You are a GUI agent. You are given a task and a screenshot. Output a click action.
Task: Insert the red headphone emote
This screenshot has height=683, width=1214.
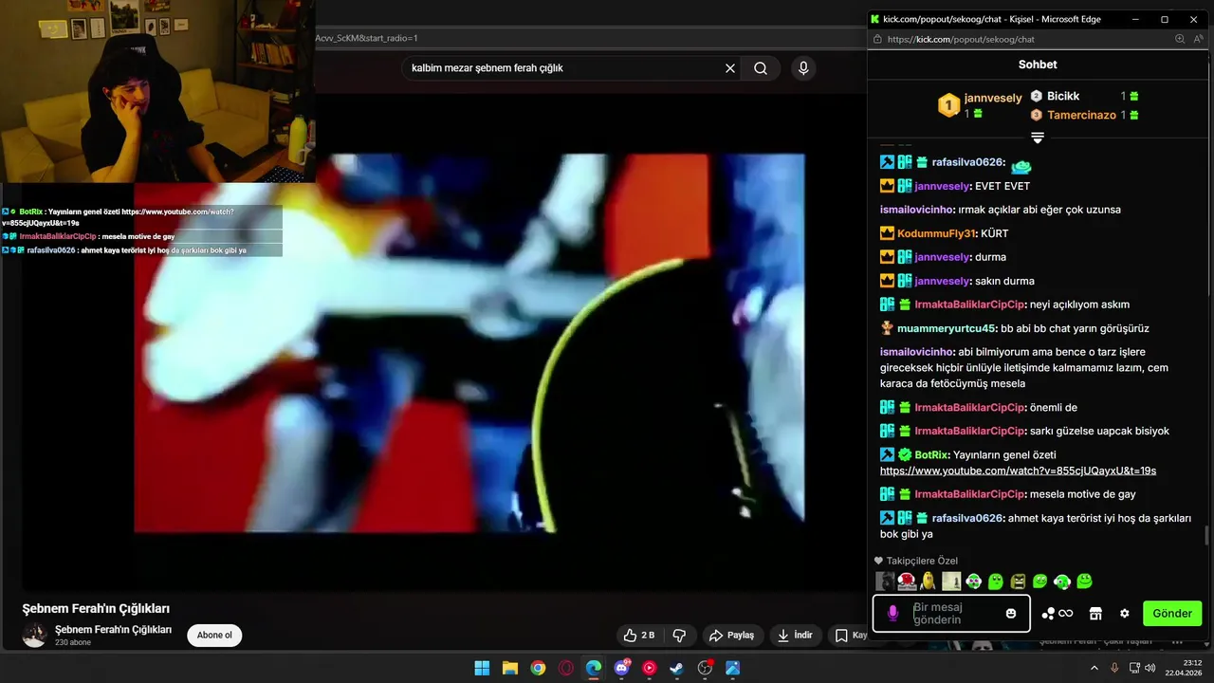[x=907, y=581]
